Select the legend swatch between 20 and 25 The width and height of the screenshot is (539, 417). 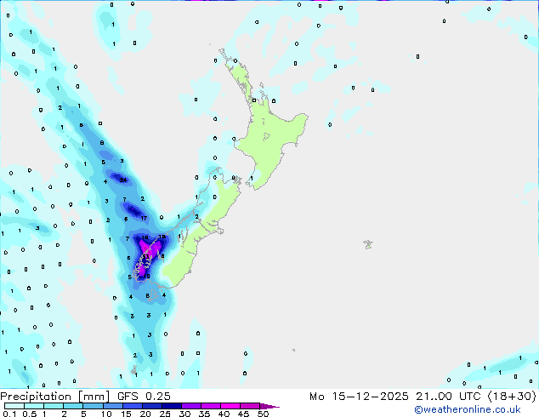click(155, 407)
